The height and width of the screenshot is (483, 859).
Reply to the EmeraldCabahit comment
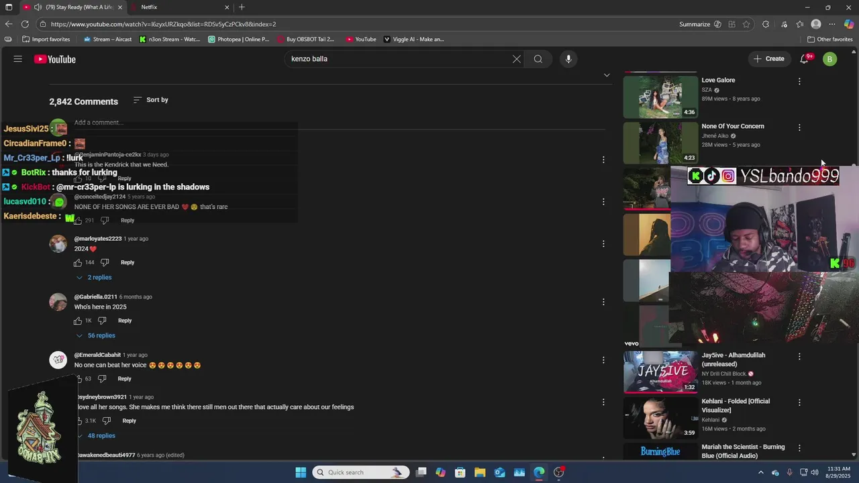tap(125, 379)
